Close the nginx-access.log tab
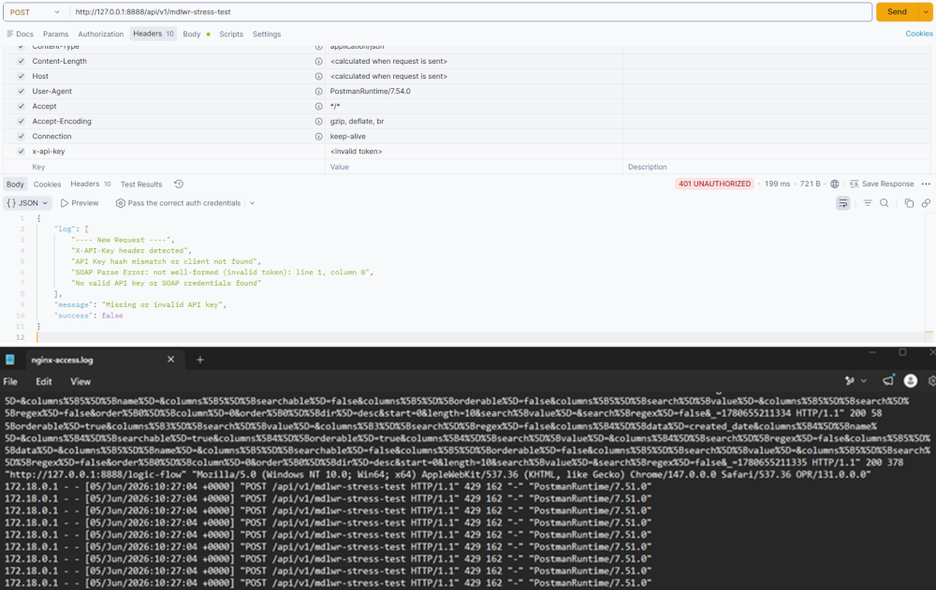The height and width of the screenshot is (590, 936). [x=170, y=359]
